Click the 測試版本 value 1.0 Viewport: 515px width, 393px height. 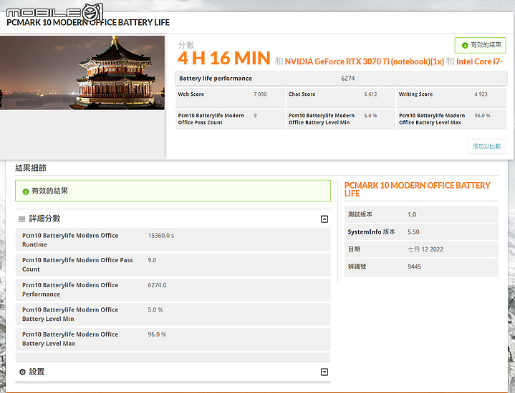pos(412,214)
